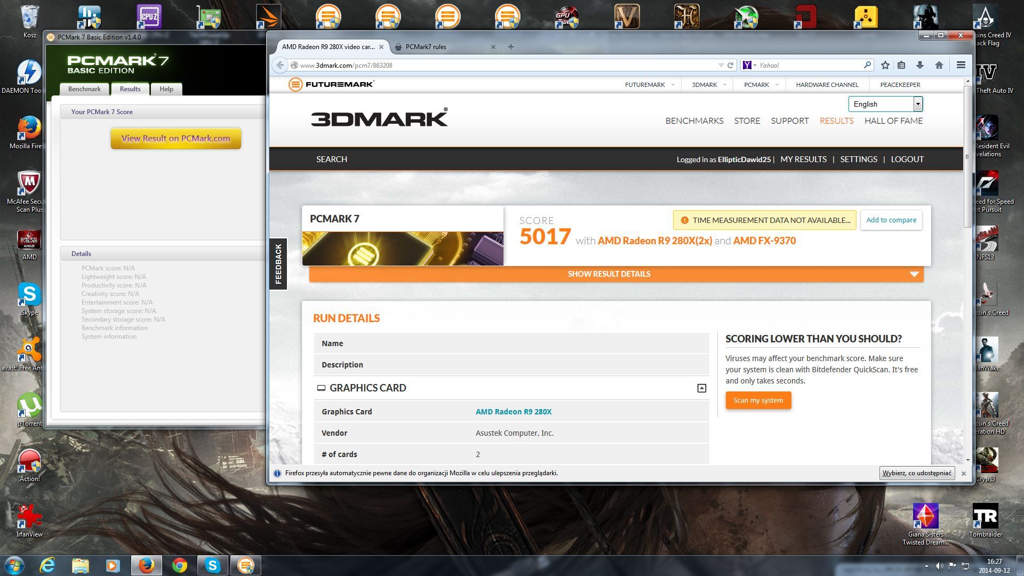
Task: Collapse the GRAPHICS CARD section
Action: (701, 388)
